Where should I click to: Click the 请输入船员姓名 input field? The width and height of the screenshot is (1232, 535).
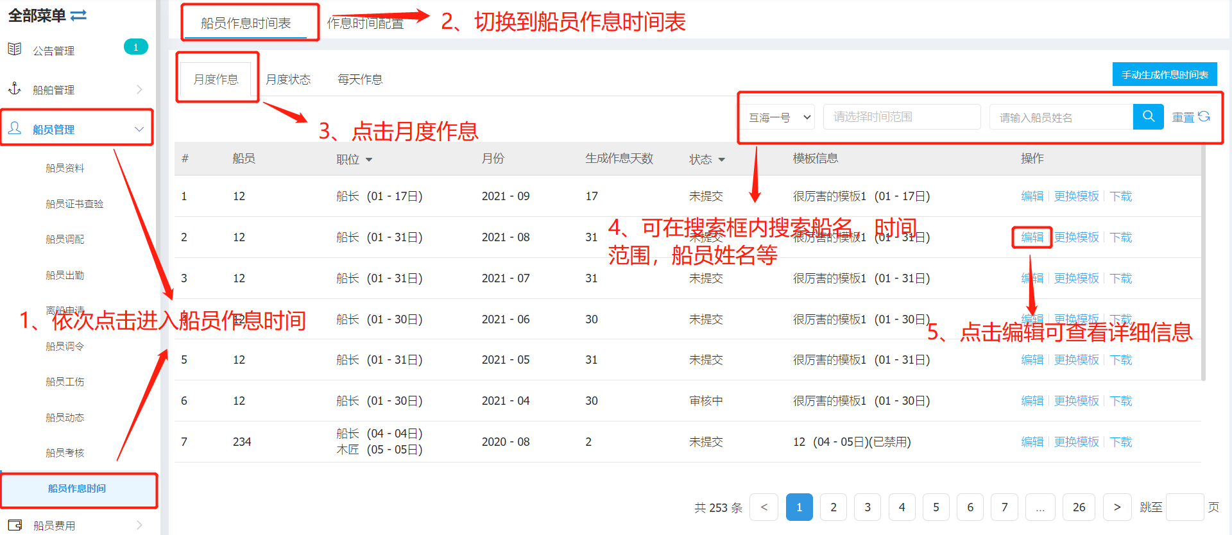(1061, 117)
